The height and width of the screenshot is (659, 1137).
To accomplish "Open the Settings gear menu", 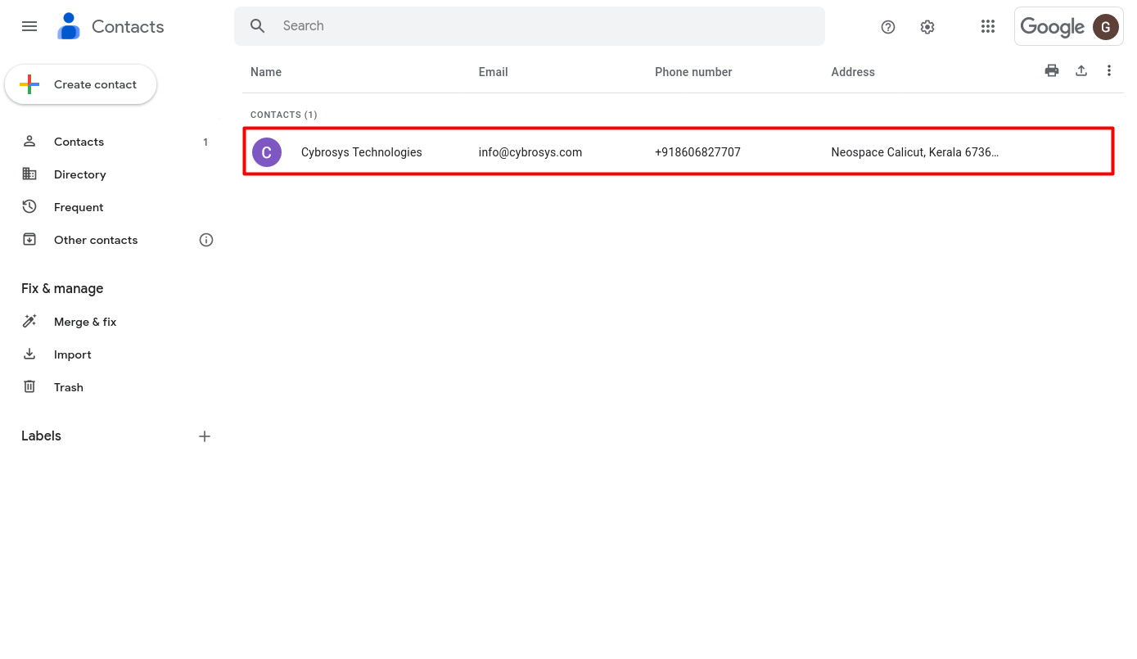I will click(927, 27).
